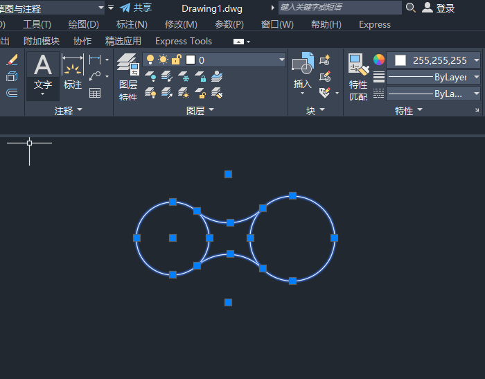
Task: Expand the 块 panel arrow
Action: [x=322, y=109]
